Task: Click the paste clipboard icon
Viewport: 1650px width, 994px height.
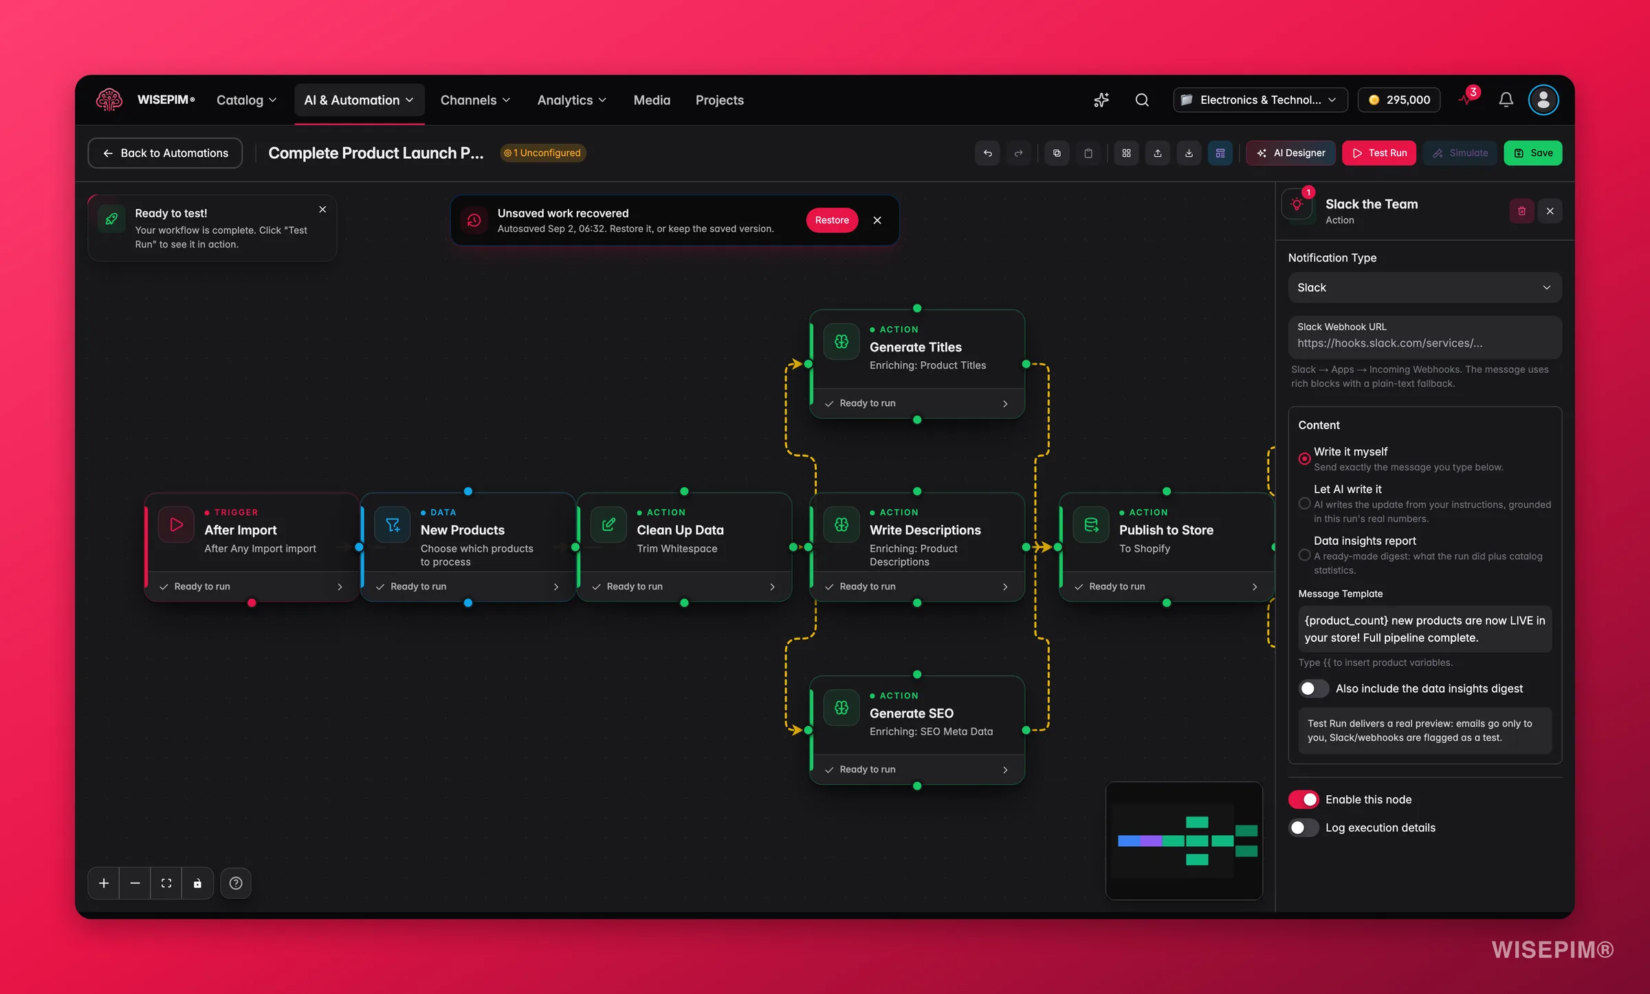Action: (x=1088, y=153)
